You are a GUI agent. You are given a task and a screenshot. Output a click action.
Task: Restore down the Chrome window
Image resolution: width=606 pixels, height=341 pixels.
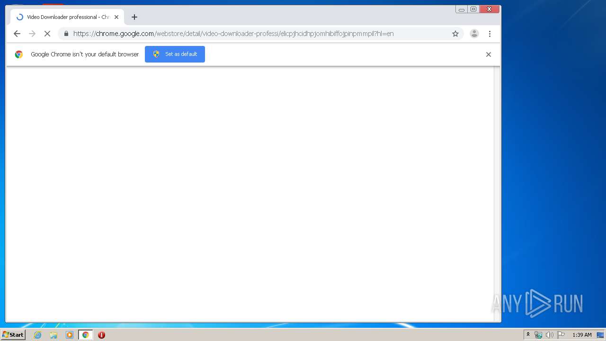pos(473,9)
